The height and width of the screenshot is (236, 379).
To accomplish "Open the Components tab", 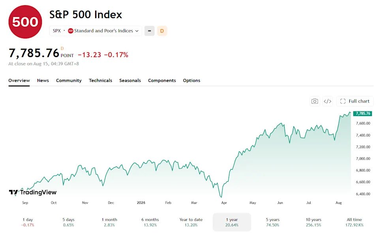I will 162,80.
